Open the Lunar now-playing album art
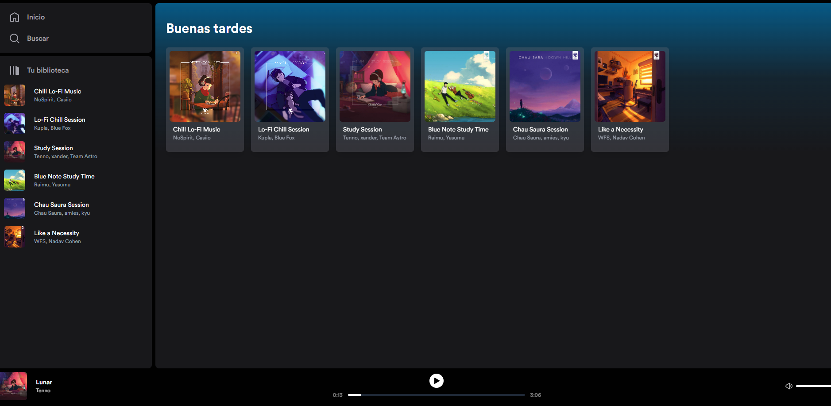 [x=14, y=386]
